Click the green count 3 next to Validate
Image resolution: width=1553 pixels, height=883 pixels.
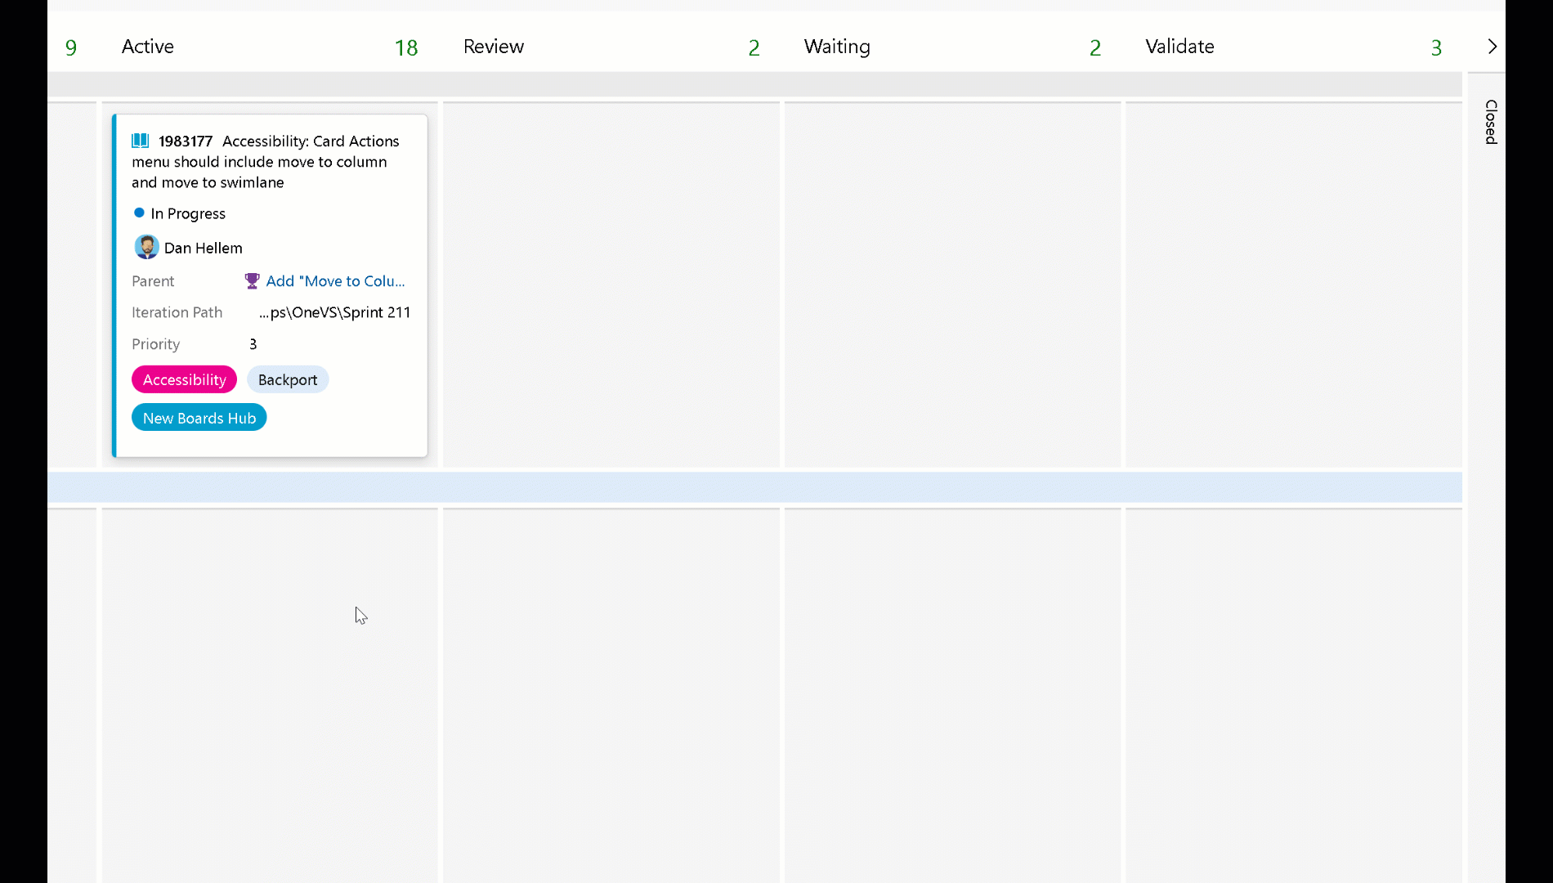tap(1435, 47)
